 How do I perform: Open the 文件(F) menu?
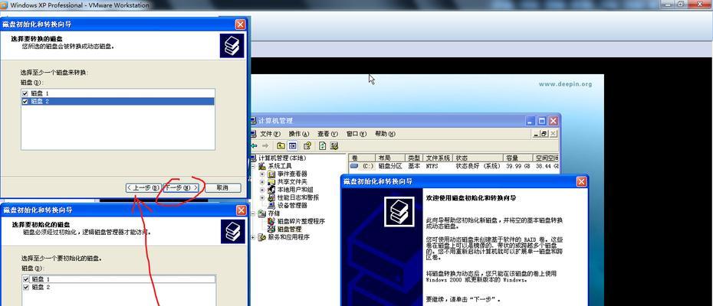271,134
